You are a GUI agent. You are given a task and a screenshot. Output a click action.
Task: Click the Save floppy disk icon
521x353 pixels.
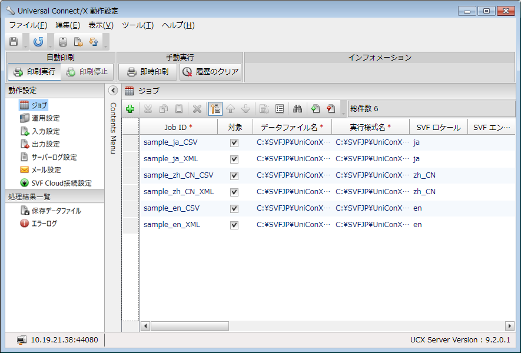click(14, 42)
